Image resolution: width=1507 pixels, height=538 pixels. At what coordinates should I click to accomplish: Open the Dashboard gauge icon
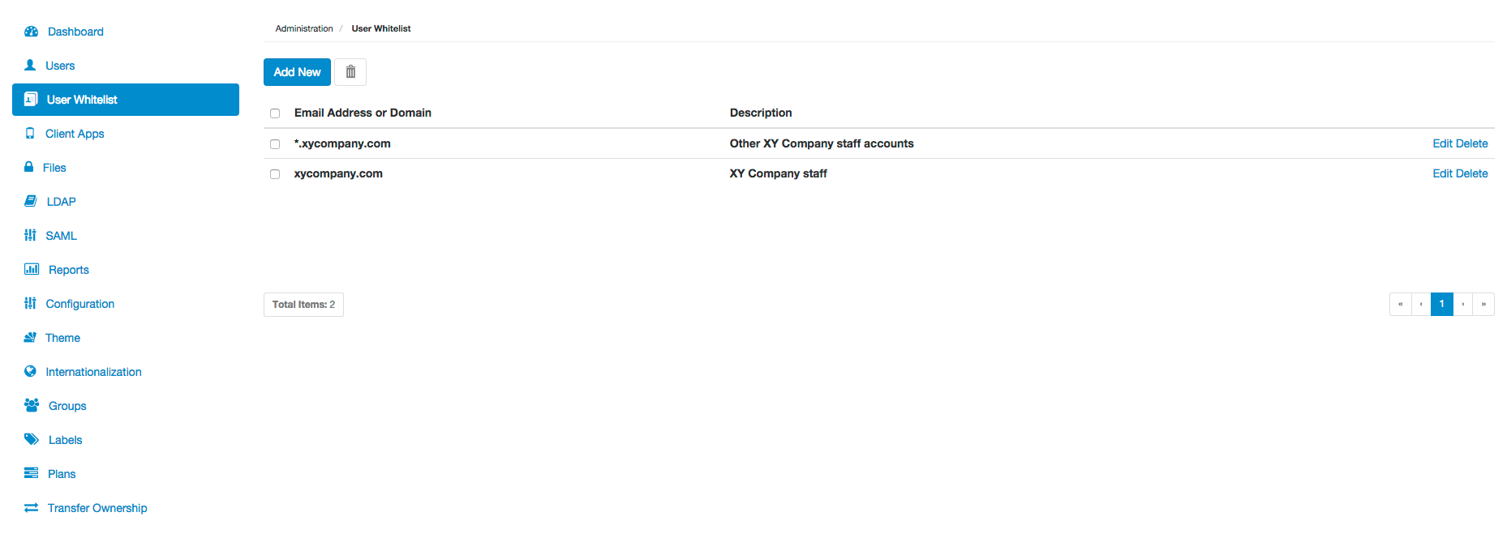32,32
